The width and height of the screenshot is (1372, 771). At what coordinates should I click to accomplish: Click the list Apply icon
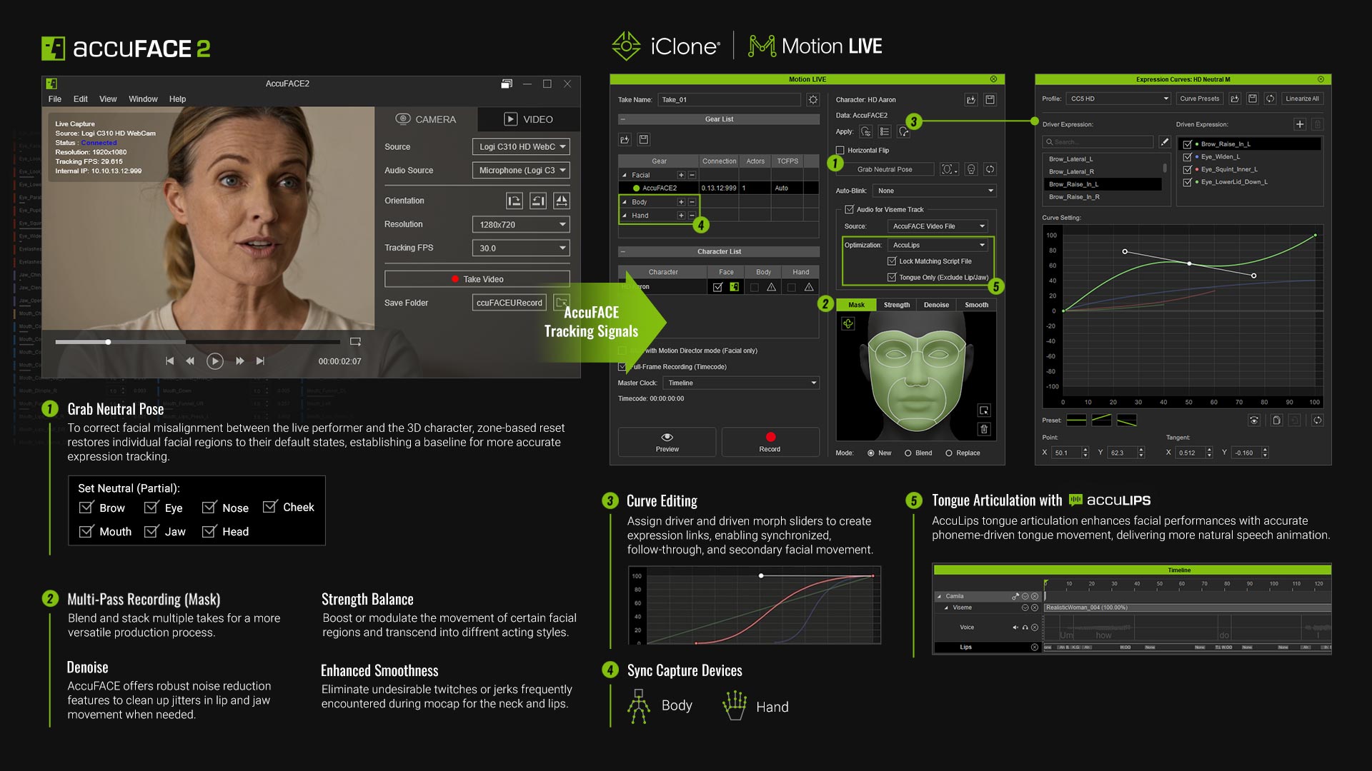tap(885, 131)
